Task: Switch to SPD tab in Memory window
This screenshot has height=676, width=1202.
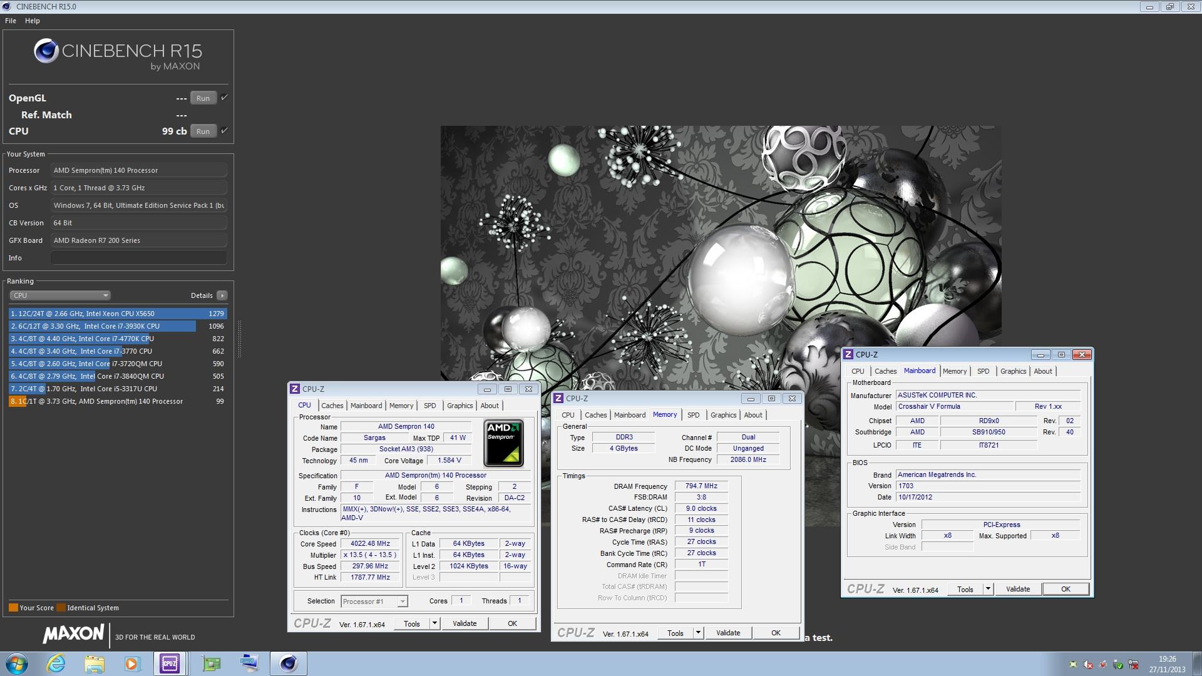Action: point(694,415)
